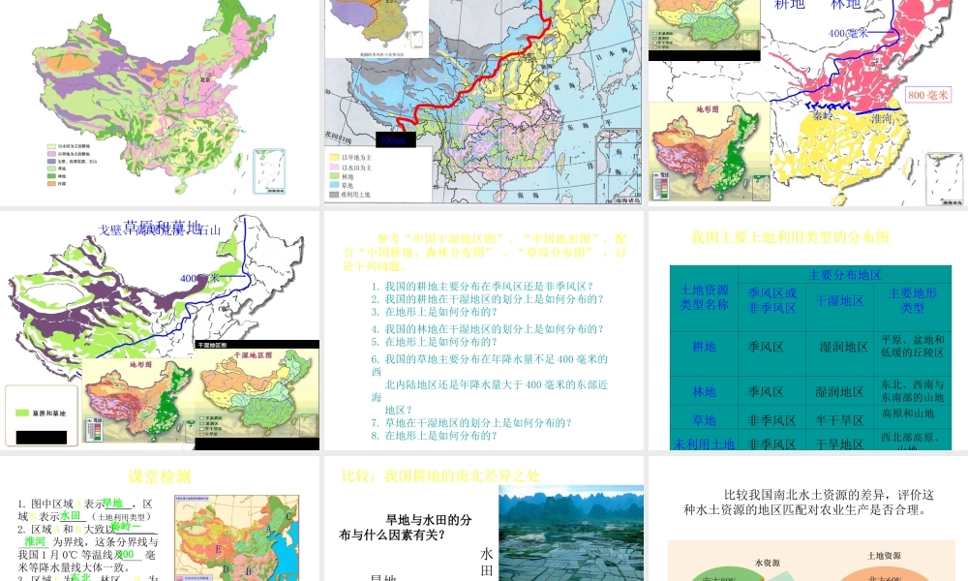
Task: Open the 课堂检测 quiz slide
Action: coord(160,519)
